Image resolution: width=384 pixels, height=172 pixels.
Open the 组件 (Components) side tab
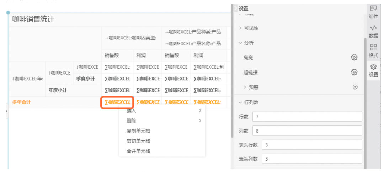[x=373, y=12]
